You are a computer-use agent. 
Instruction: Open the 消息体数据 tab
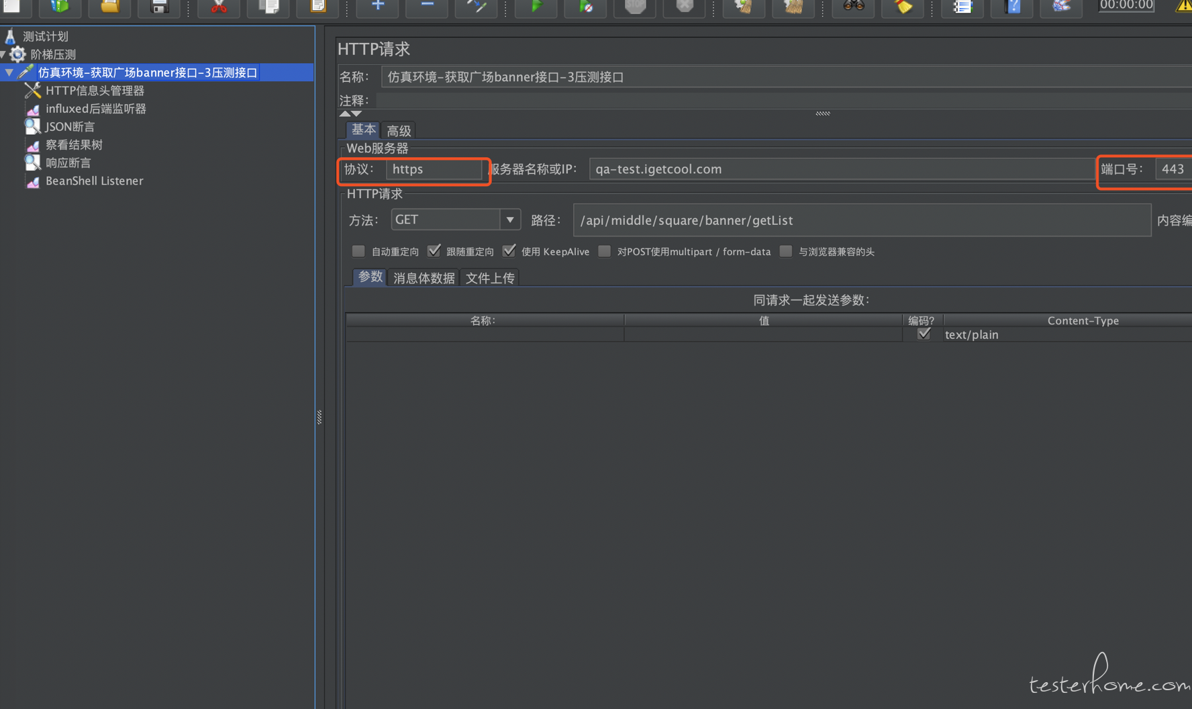424,277
